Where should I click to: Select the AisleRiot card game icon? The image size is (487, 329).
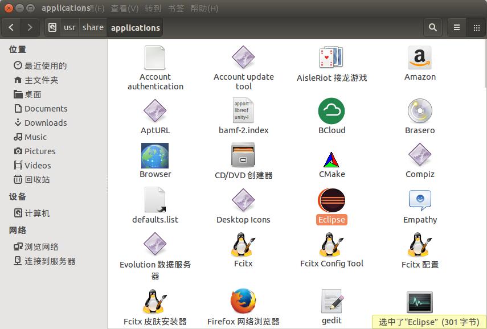coord(331,57)
